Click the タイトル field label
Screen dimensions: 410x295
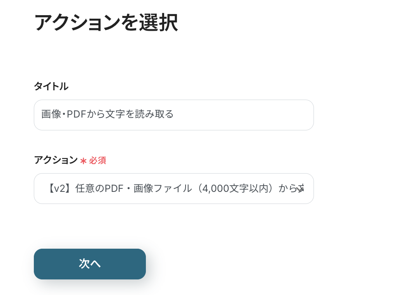pos(51,86)
